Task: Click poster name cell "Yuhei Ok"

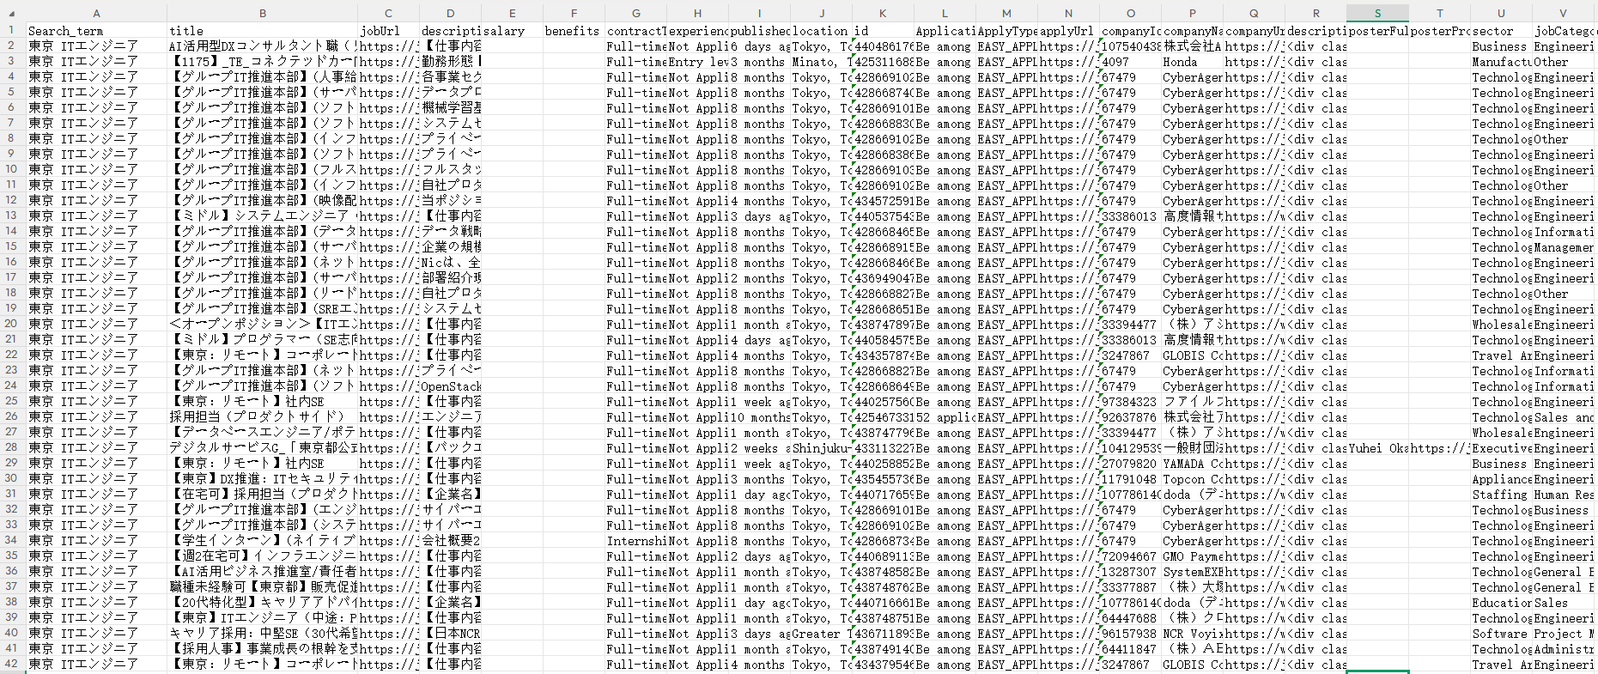Action: (1377, 448)
